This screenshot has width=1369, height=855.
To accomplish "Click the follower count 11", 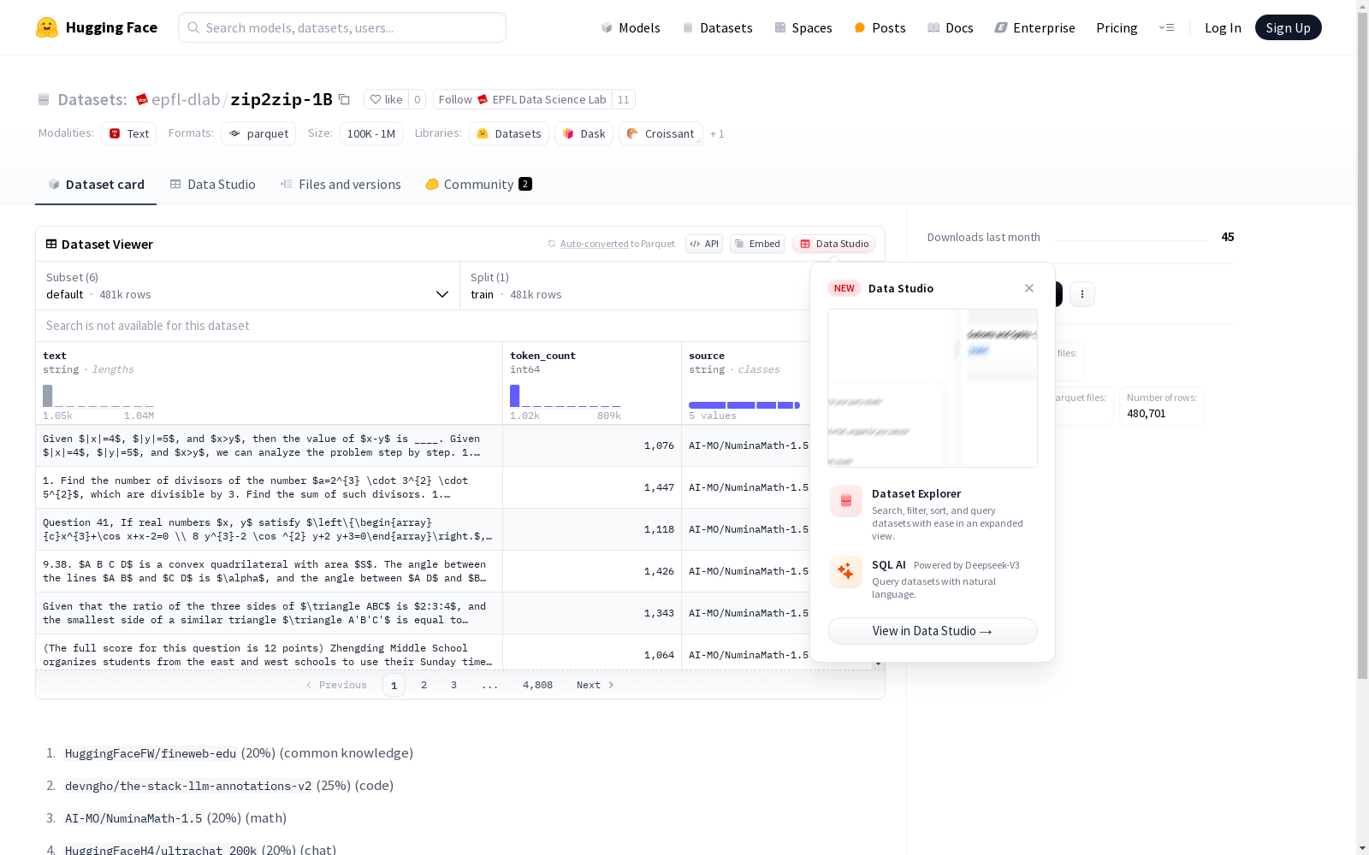I will click(624, 99).
